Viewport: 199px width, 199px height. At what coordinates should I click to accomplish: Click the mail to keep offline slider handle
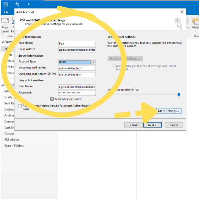[179, 94]
